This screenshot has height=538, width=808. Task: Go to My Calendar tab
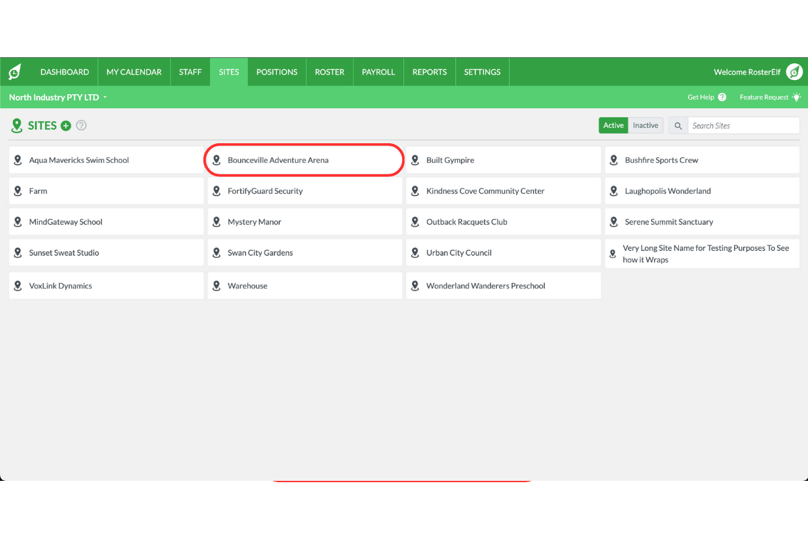click(134, 72)
